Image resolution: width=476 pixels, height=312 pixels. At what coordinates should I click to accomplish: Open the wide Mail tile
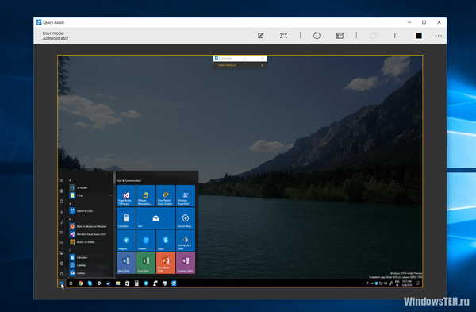(155, 218)
